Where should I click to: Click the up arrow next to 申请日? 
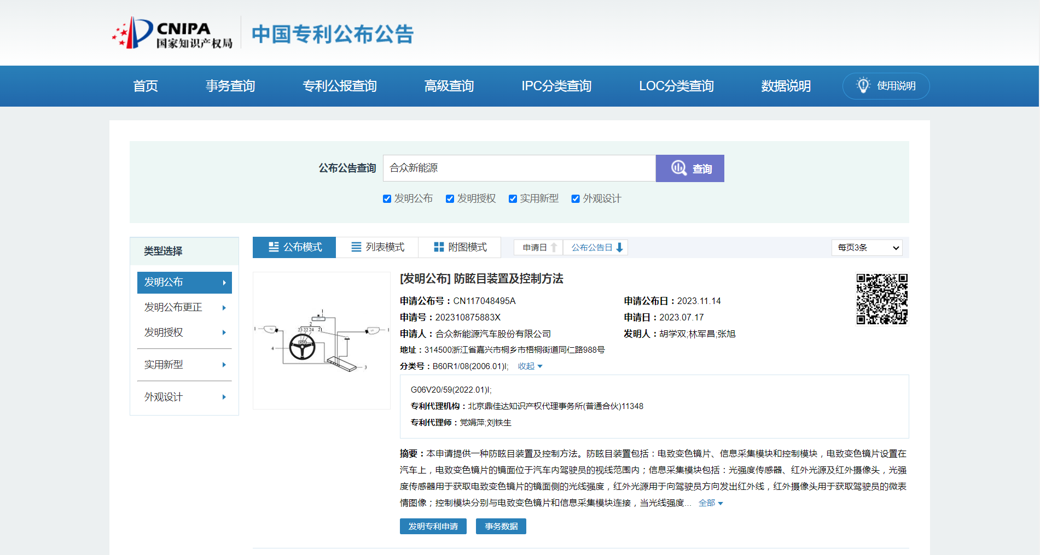pyautogui.click(x=554, y=247)
